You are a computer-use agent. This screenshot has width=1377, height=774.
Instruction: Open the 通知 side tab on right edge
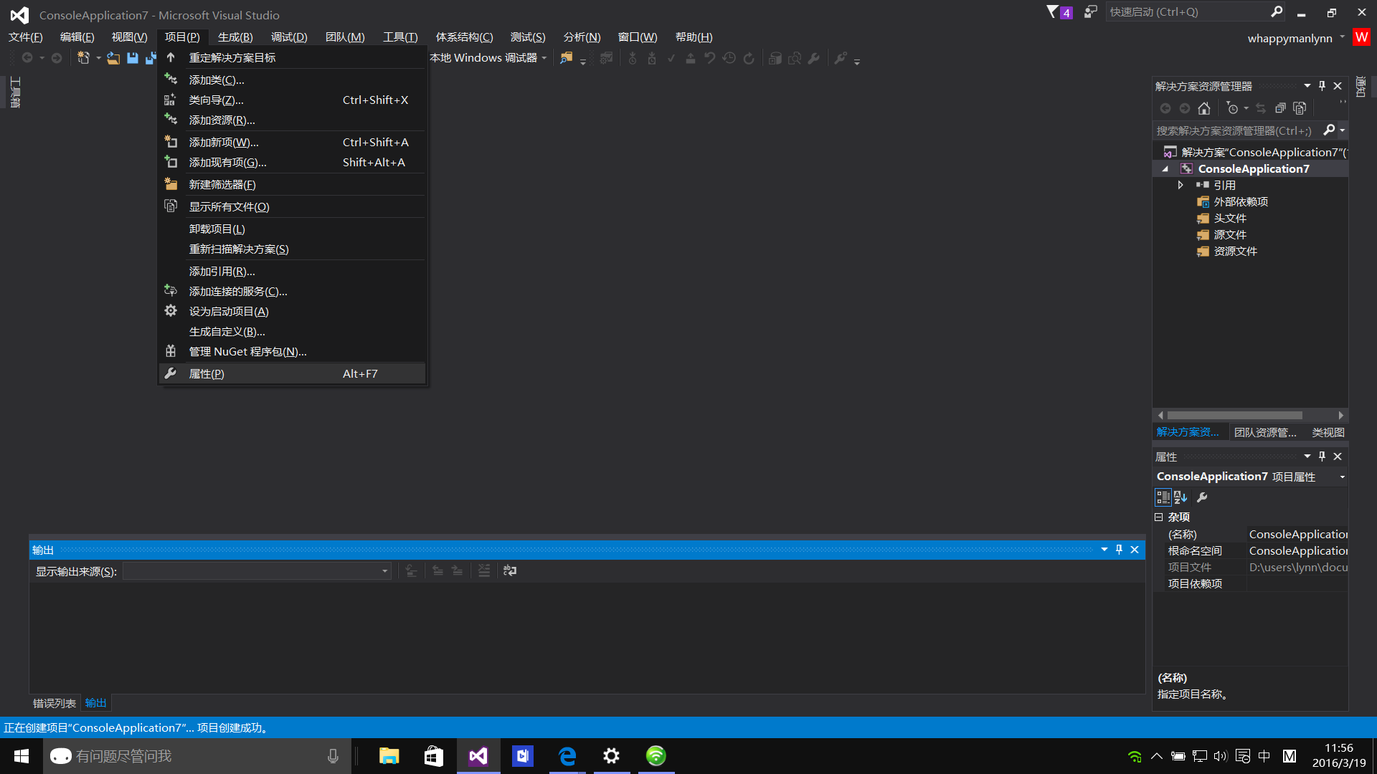(x=1361, y=87)
